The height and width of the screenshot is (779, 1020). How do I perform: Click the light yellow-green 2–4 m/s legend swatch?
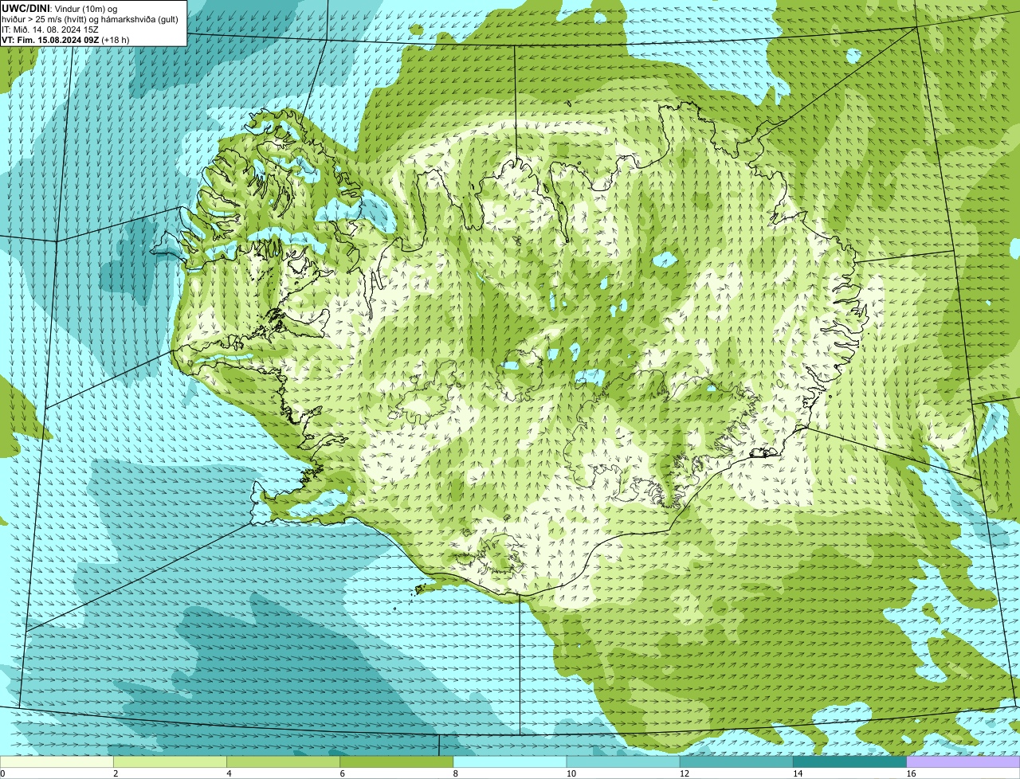(170, 761)
